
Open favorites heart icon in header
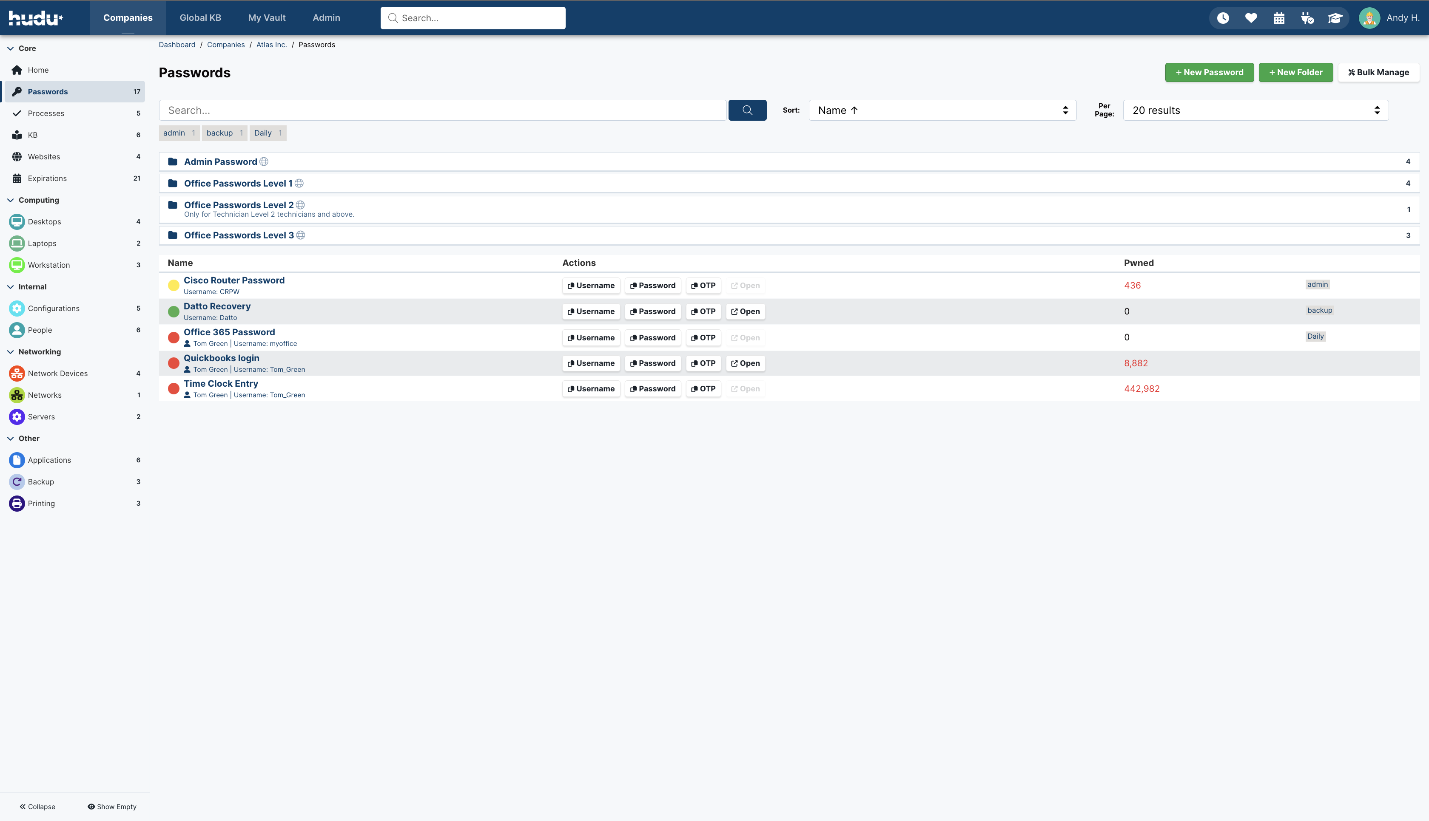(1251, 18)
